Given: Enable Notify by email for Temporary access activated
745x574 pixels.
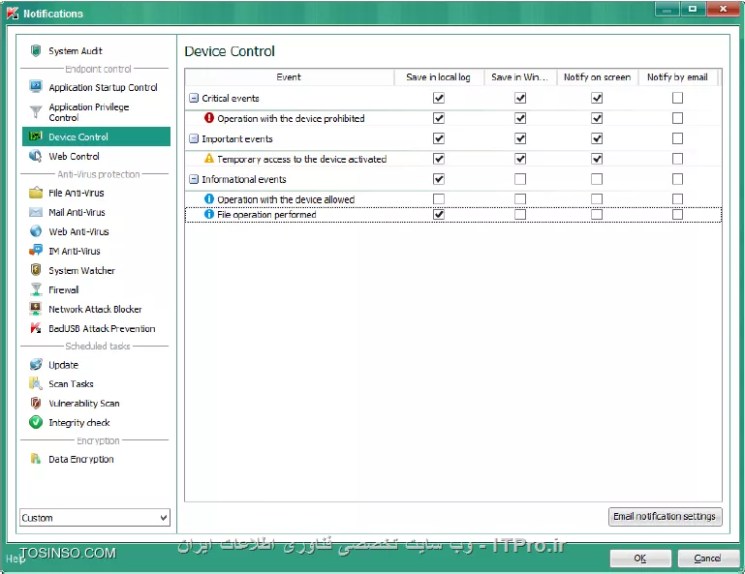Looking at the screenshot, I should 677,159.
